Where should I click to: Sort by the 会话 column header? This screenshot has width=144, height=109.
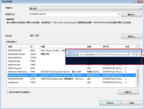click(x=127, y=46)
